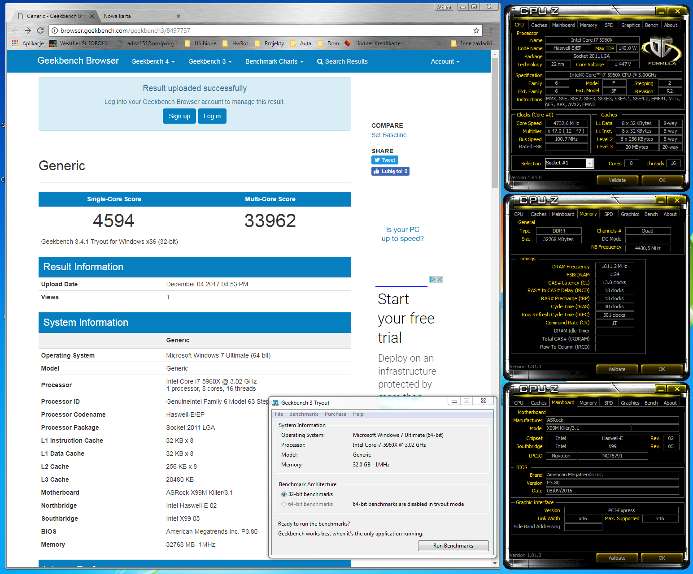Reload the Geekbench page

click(x=40, y=30)
